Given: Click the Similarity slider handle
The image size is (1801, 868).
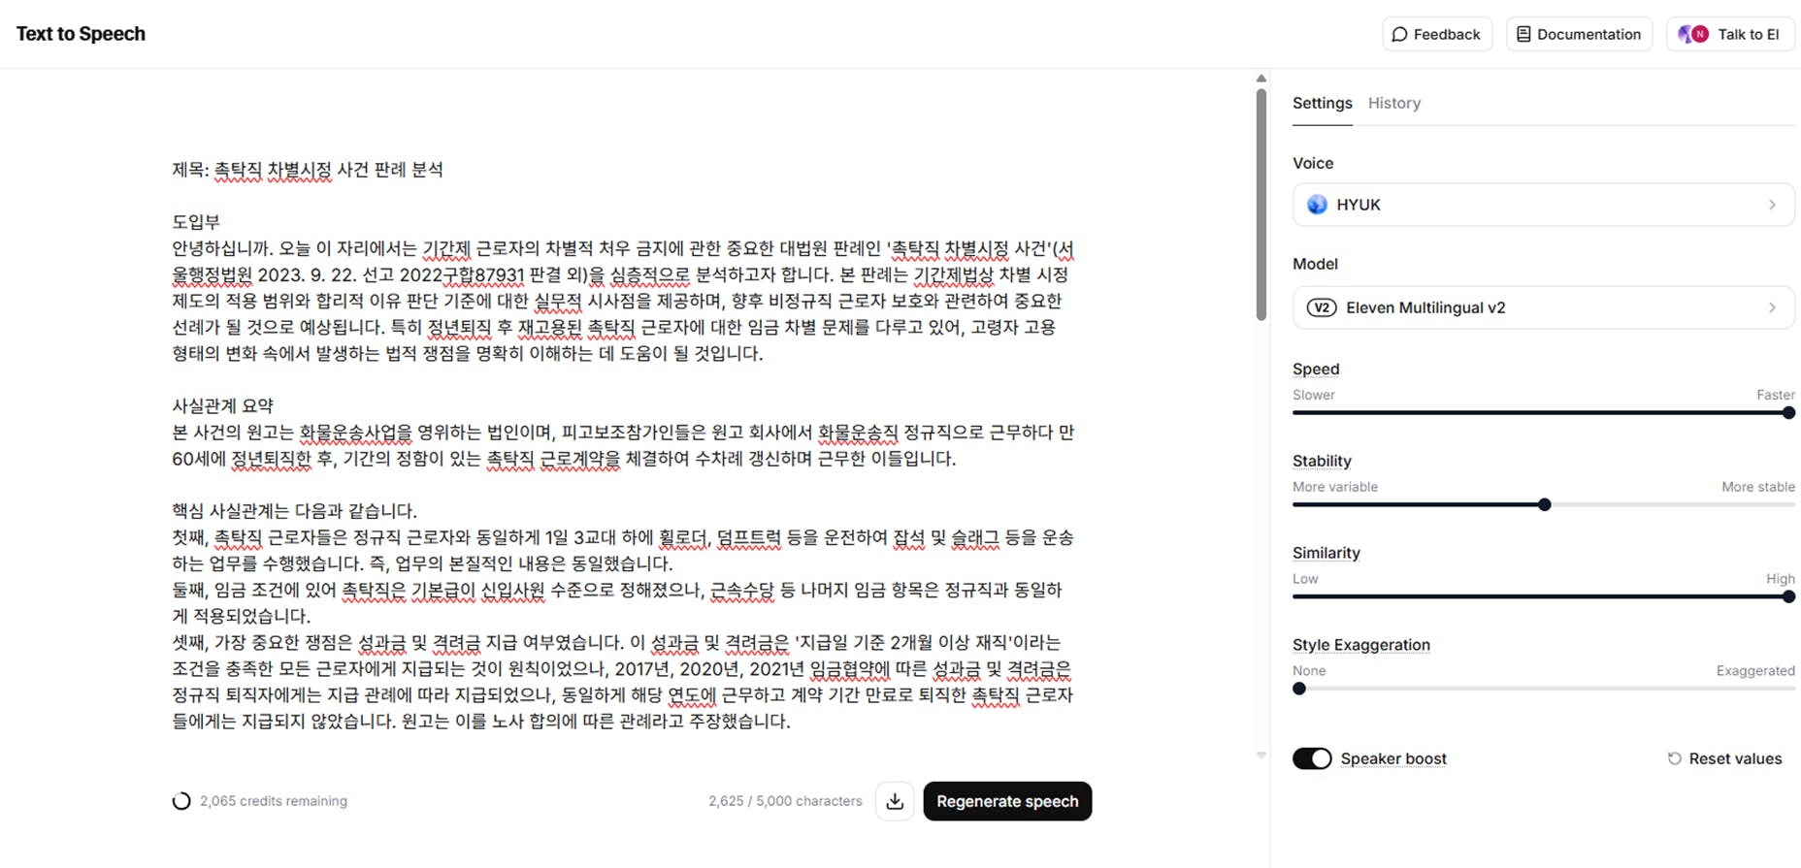Looking at the screenshot, I should tap(1788, 596).
